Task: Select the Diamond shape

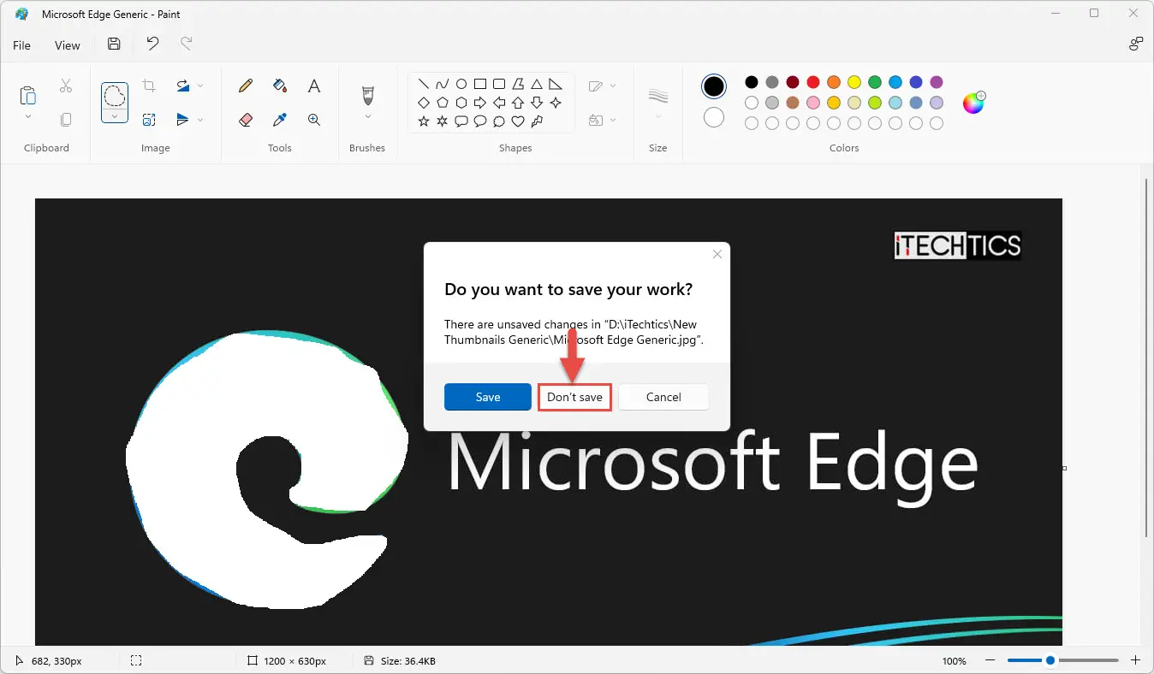Action: point(424,103)
